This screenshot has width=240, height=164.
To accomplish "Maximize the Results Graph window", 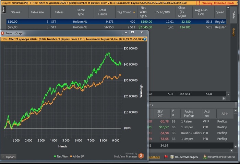I will click(x=133, y=32).
